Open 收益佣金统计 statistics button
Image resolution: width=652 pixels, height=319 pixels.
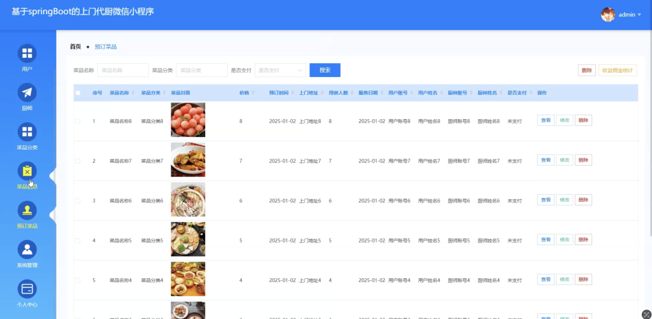coord(618,70)
